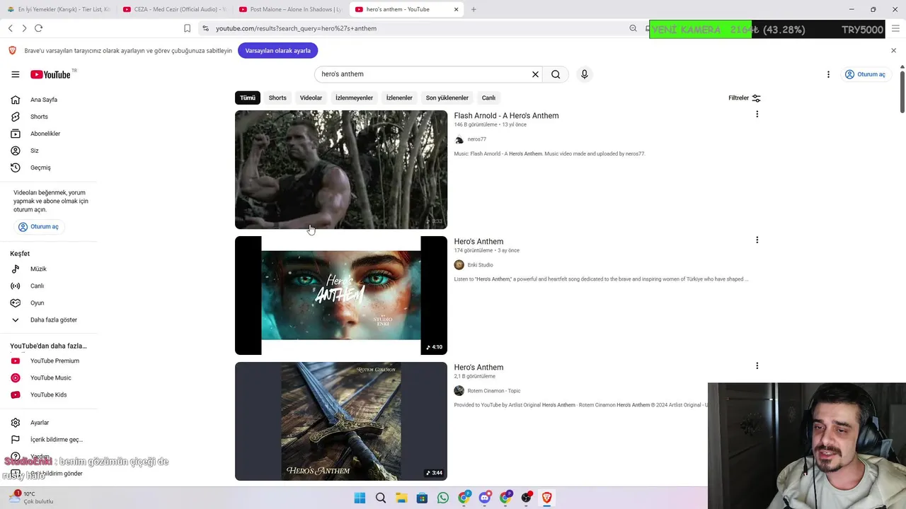Open Discord from the taskbar

[x=485, y=498]
